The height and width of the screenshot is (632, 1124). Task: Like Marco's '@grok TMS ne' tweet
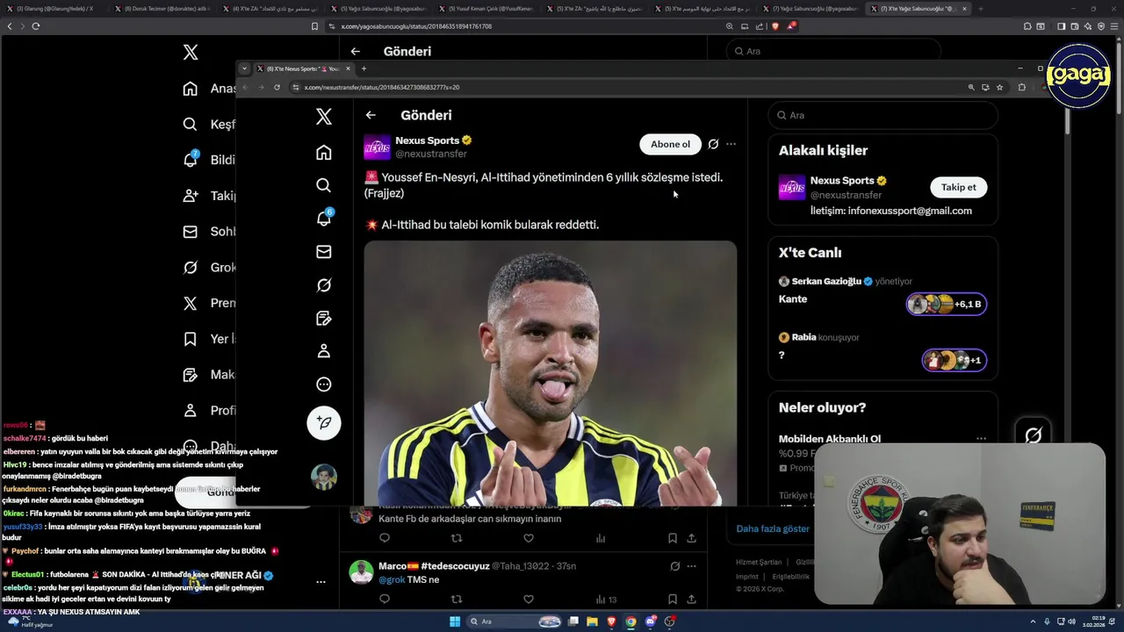[529, 600]
